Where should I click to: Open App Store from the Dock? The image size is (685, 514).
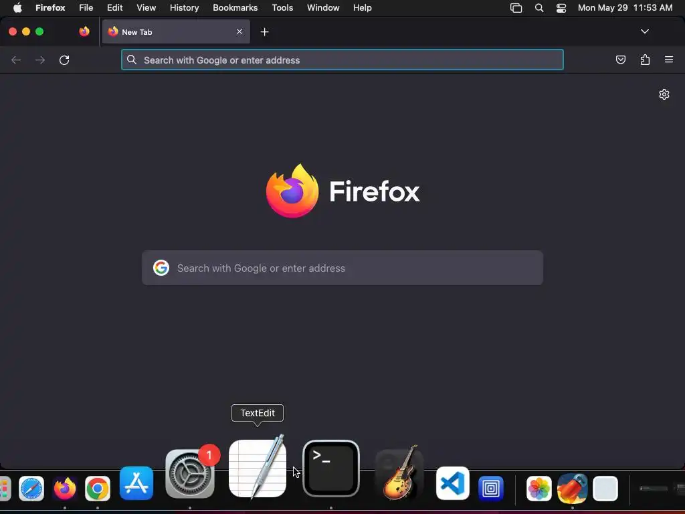pos(136,483)
